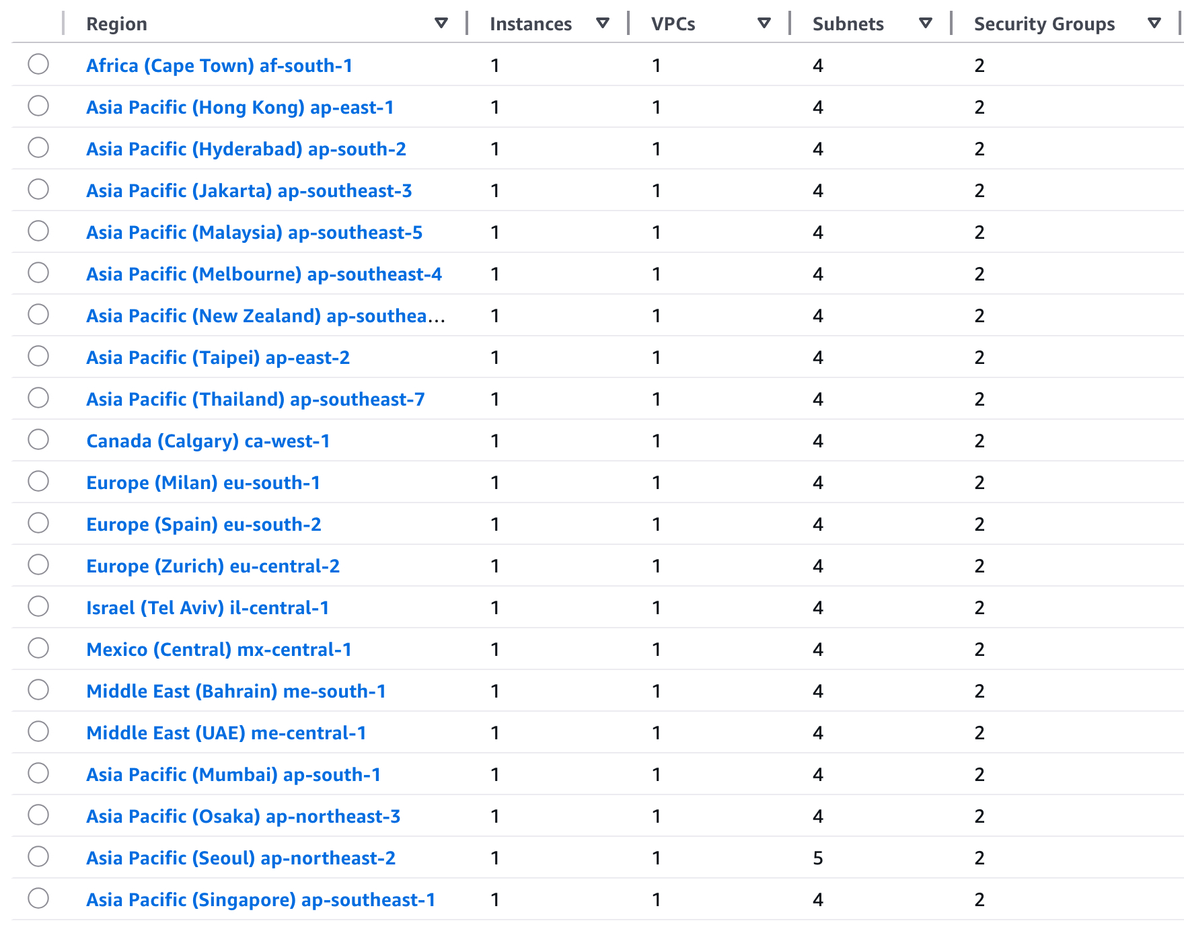Viewport: 1184px width, 927px height.
Task: Click the Instances column sort arrow
Action: (x=603, y=24)
